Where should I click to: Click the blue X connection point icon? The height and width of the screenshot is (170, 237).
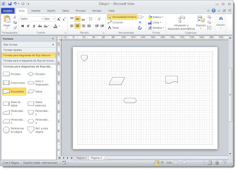coord(140,22)
